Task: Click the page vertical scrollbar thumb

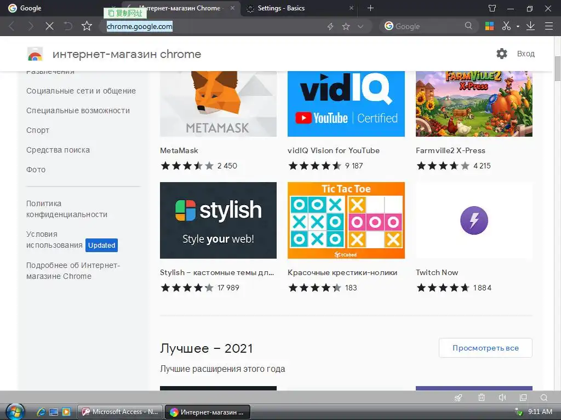Action: (557, 68)
